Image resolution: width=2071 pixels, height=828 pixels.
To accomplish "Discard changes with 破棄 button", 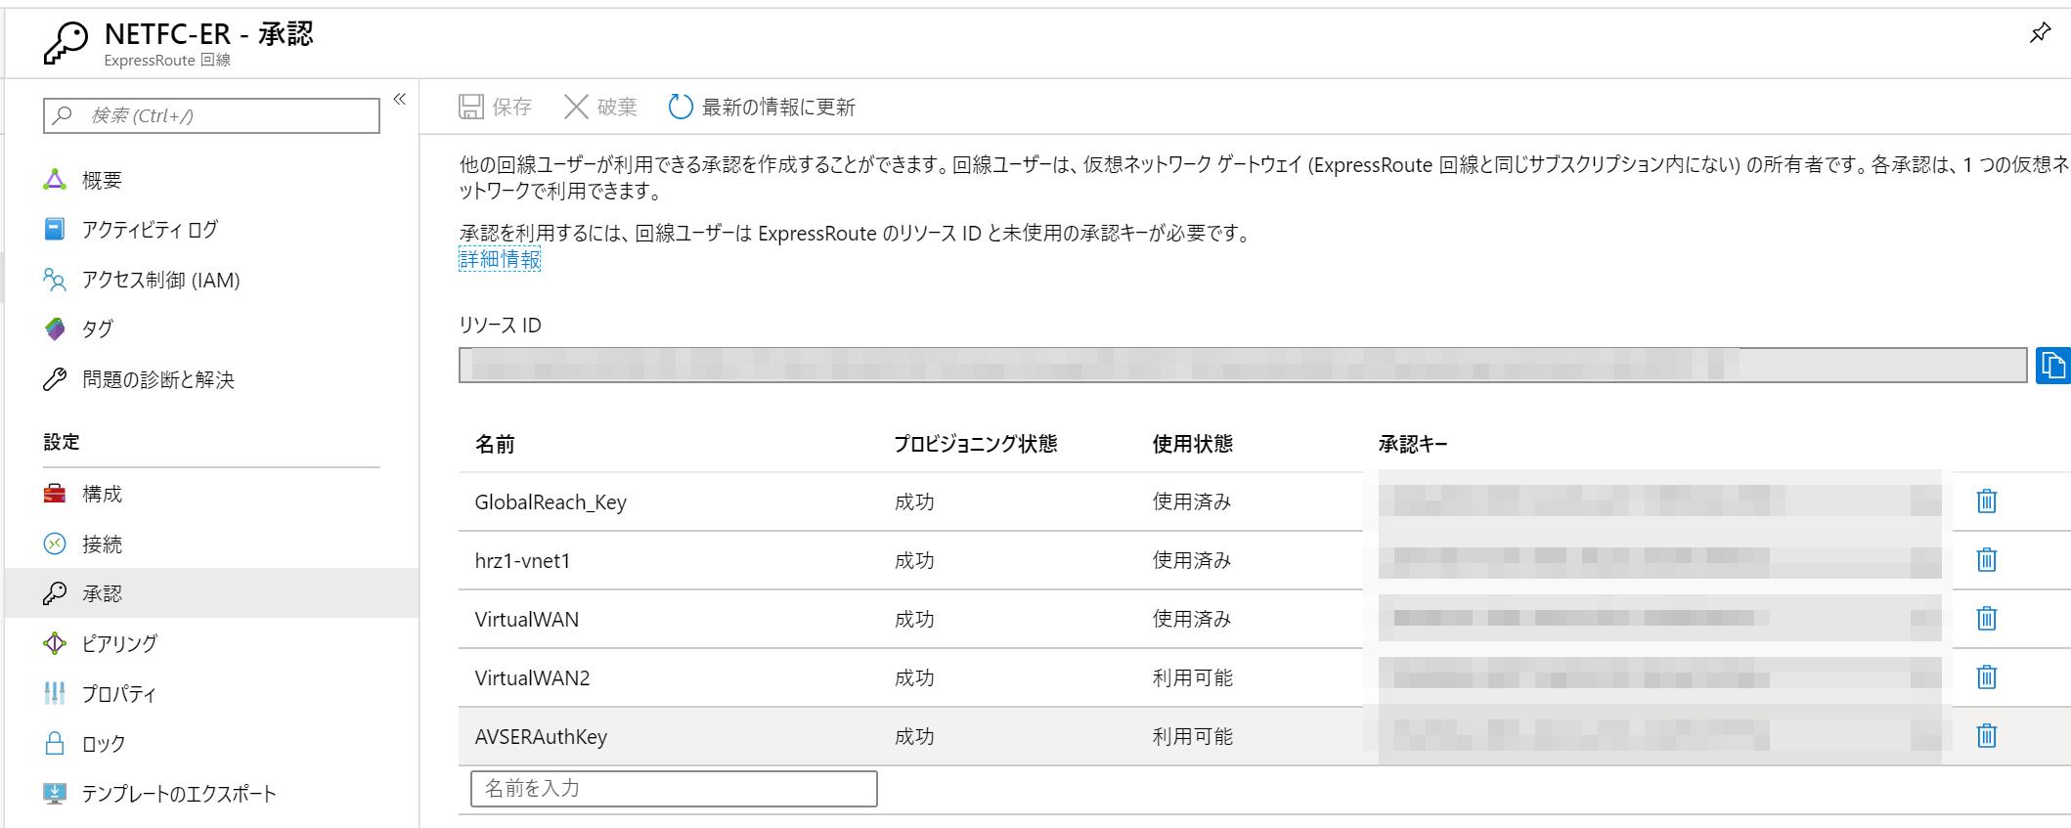I will 600,107.
